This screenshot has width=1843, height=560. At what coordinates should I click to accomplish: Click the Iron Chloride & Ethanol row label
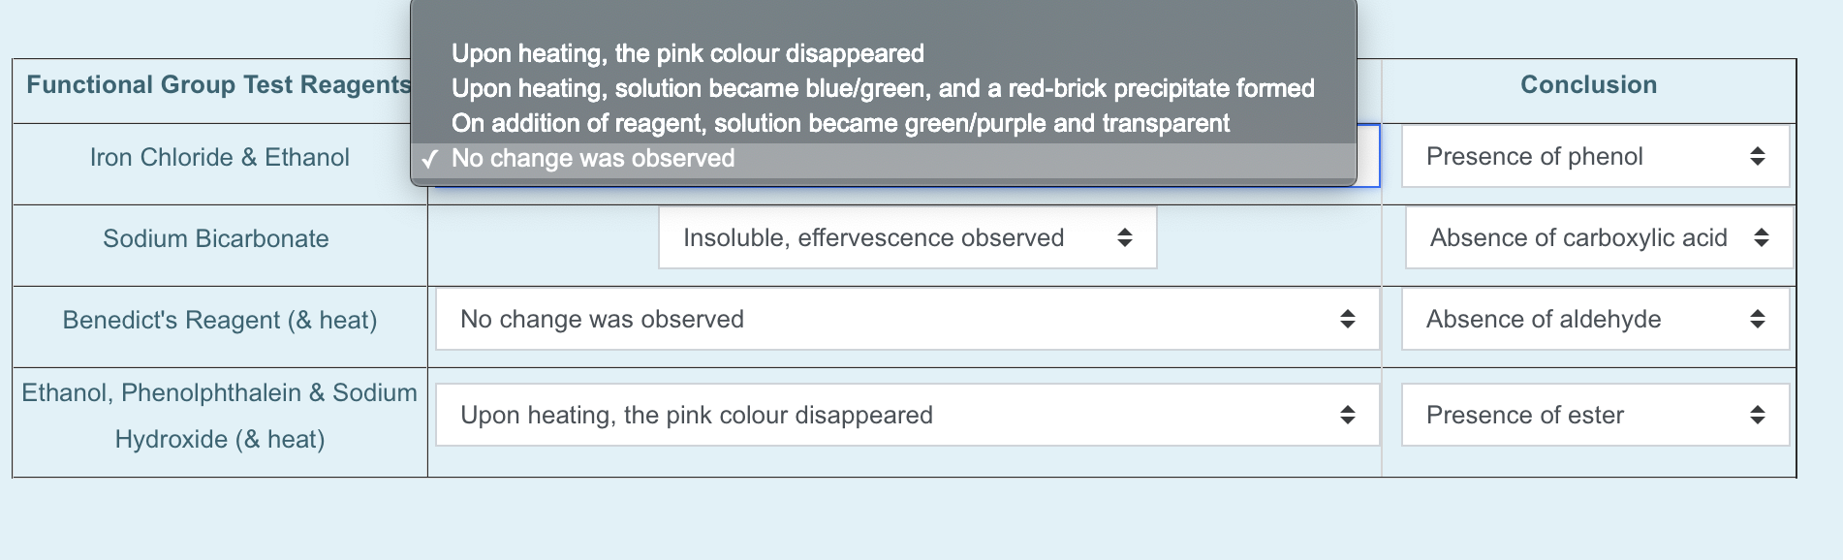(x=218, y=156)
